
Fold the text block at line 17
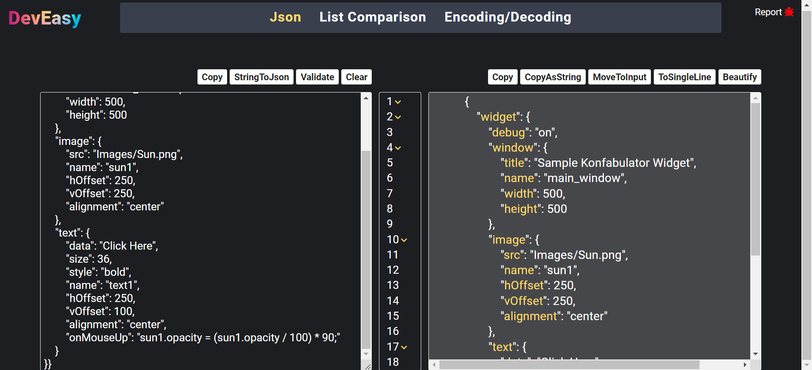[x=404, y=348]
